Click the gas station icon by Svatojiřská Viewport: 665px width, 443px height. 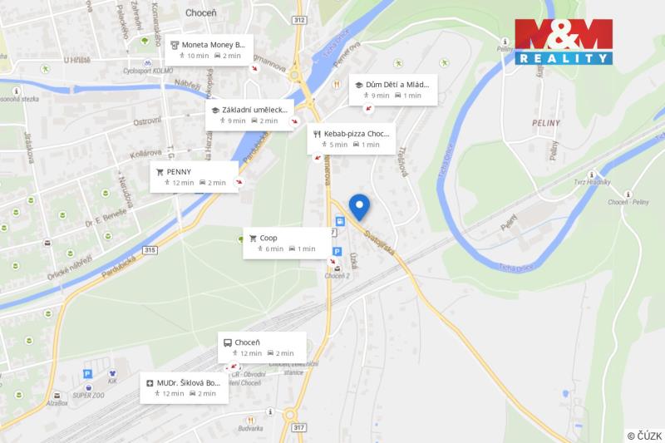pos(340,221)
